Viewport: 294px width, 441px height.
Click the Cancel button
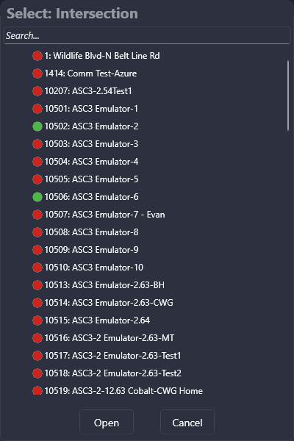187,422
